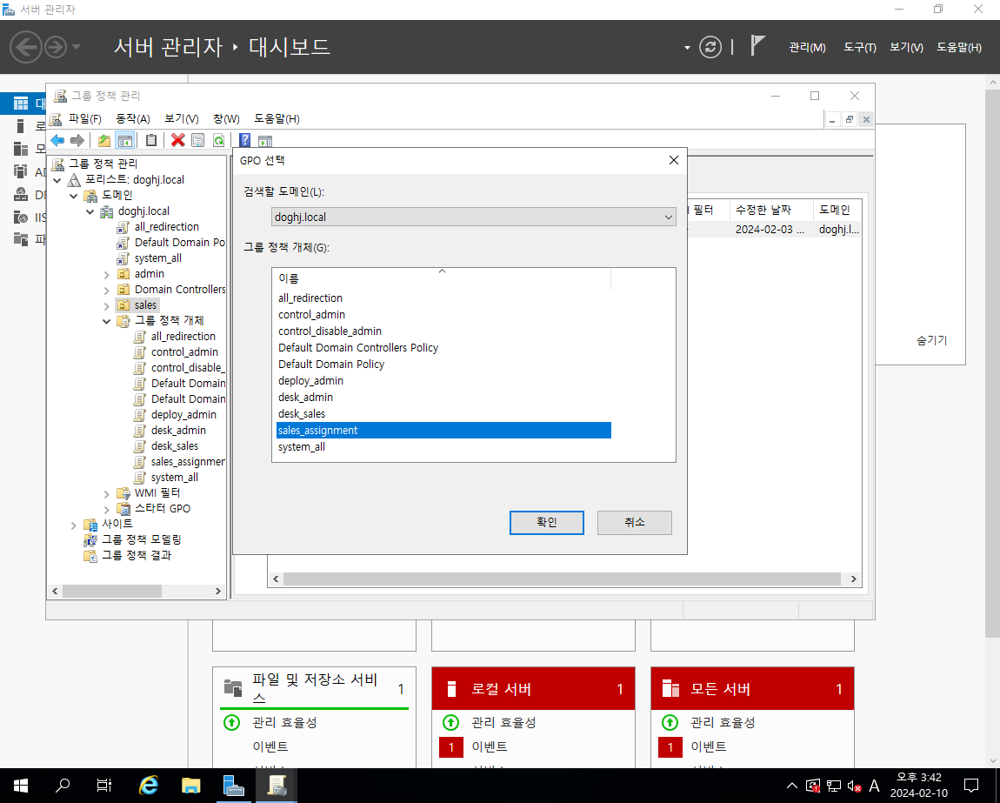Click the clipboard Paste toolbar icon
This screenshot has height=803, width=1000.
tap(151, 140)
